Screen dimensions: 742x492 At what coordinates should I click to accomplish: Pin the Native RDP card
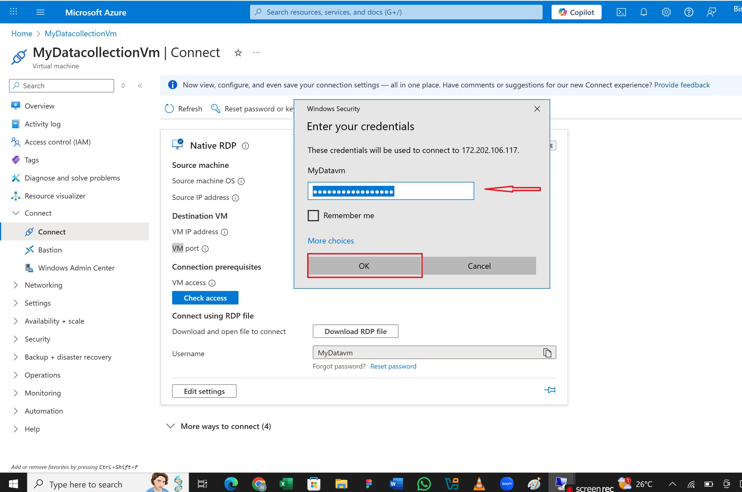550,390
